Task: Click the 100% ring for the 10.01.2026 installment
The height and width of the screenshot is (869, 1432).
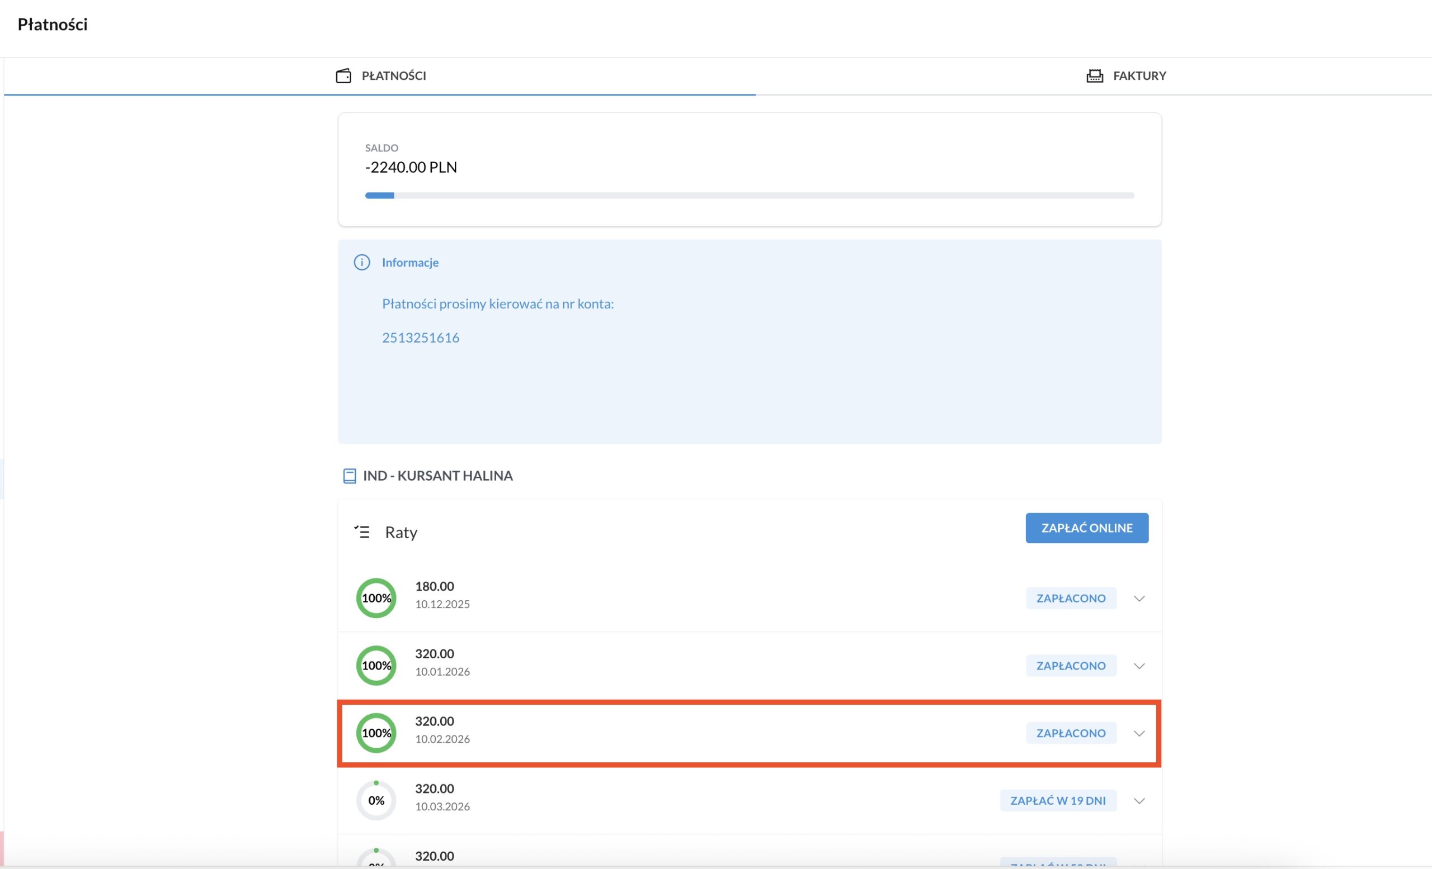Action: tap(376, 665)
